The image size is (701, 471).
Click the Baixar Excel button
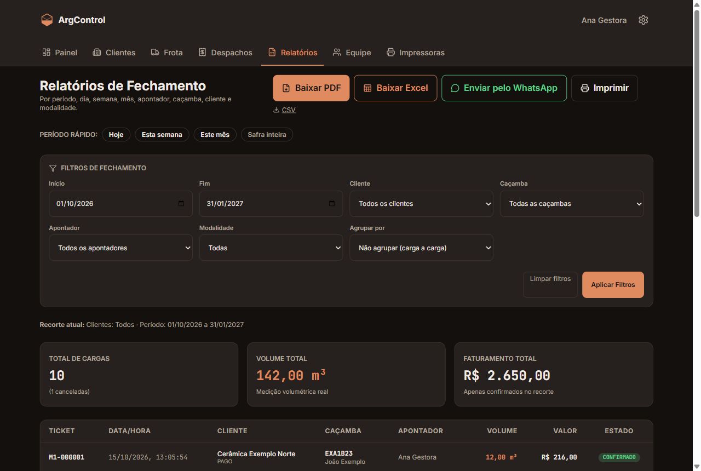point(395,88)
